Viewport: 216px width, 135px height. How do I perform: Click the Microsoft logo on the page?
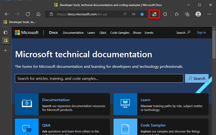27,33
